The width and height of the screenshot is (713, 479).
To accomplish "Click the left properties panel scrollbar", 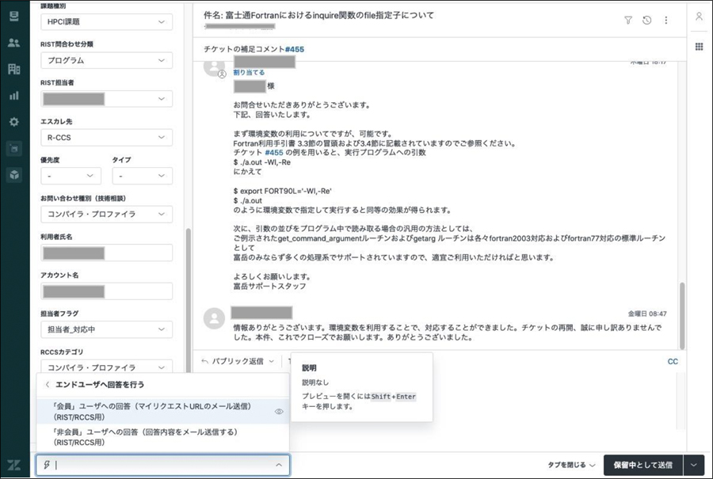I will pyautogui.click(x=189, y=300).
